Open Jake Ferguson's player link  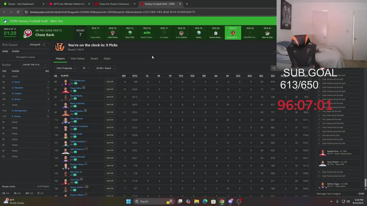[x=77, y=149]
